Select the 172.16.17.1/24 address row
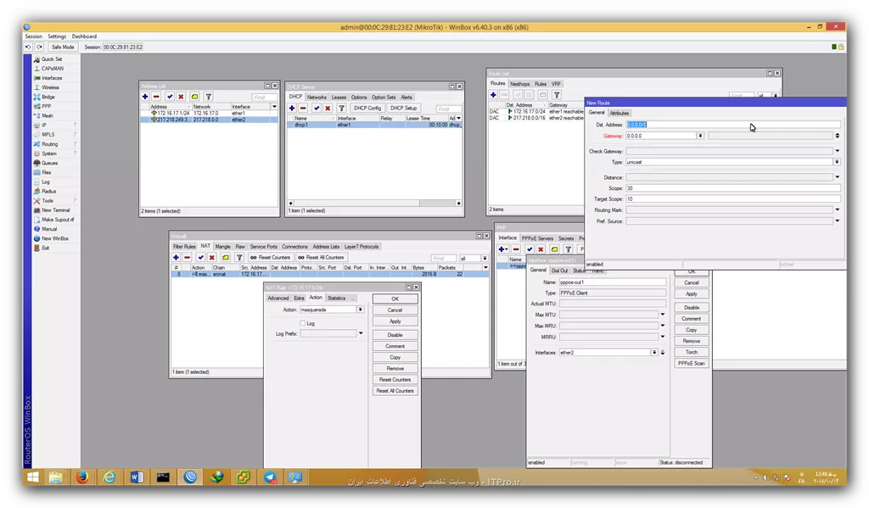869x508 pixels. 209,113
